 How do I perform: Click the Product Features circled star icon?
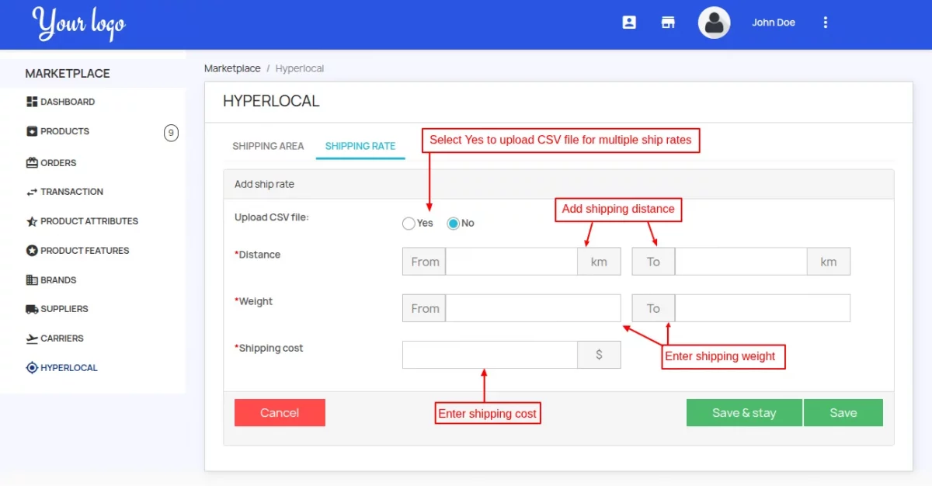tap(32, 251)
